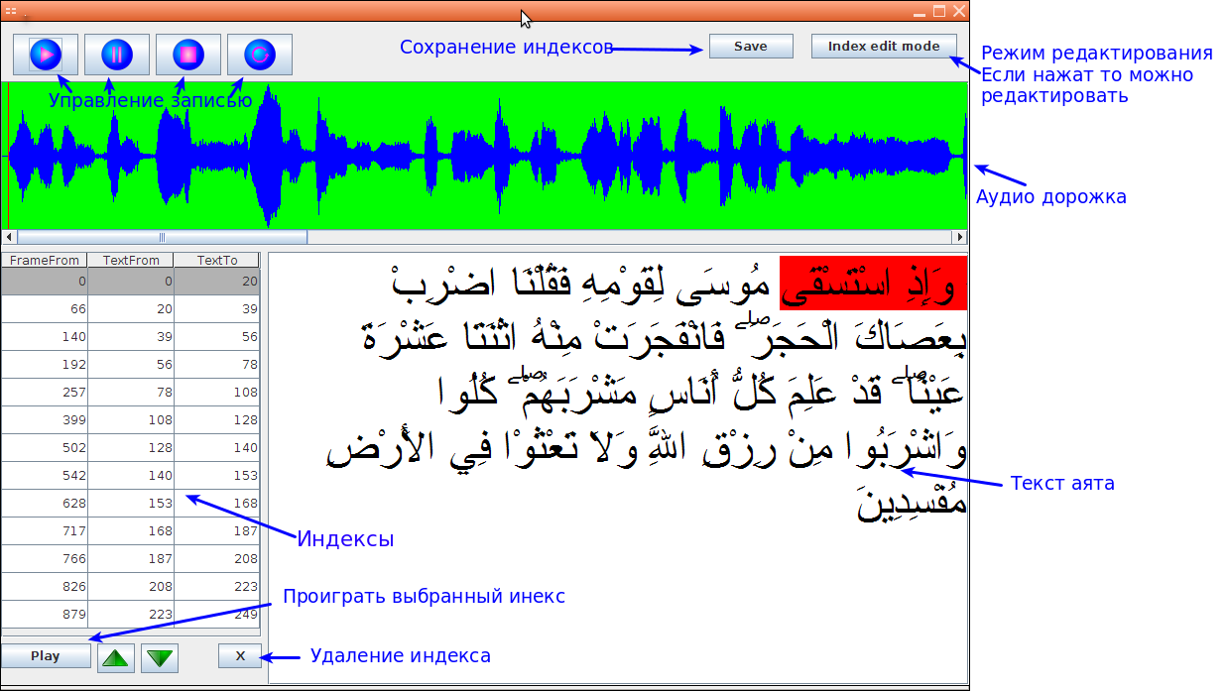The height and width of the screenshot is (691, 1228).
Task: Select the FrameFrom cell showing 542
Action: click(45, 476)
